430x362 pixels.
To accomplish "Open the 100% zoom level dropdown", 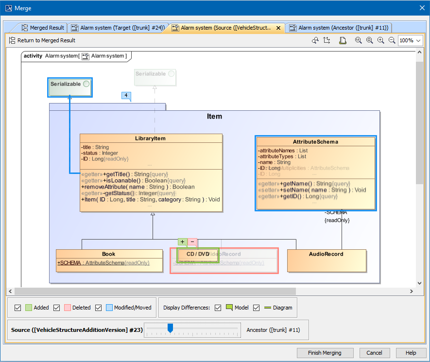I will coord(411,40).
